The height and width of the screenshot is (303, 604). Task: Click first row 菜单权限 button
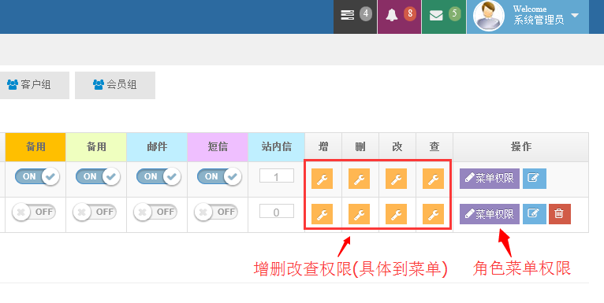click(489, 179)
